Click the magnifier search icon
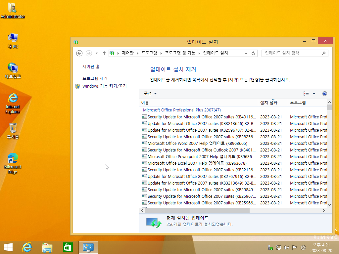The width and height of the screenshot is (339, 254). coord(323,53)
